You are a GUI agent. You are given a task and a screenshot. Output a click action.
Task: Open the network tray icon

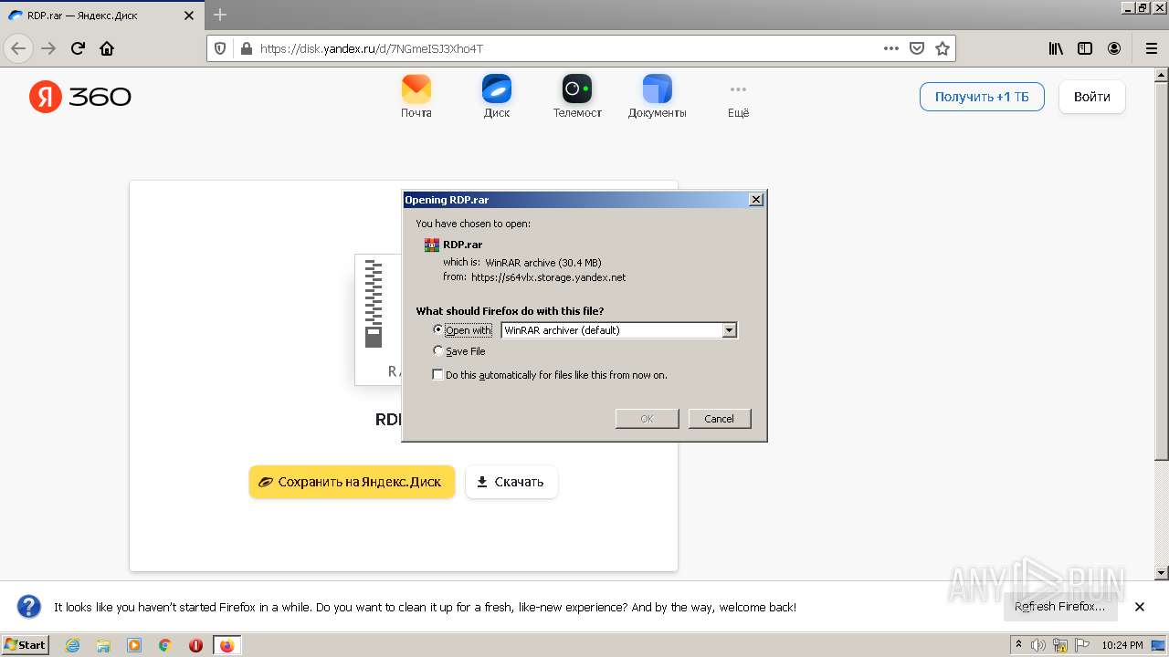click(1060, 645)
